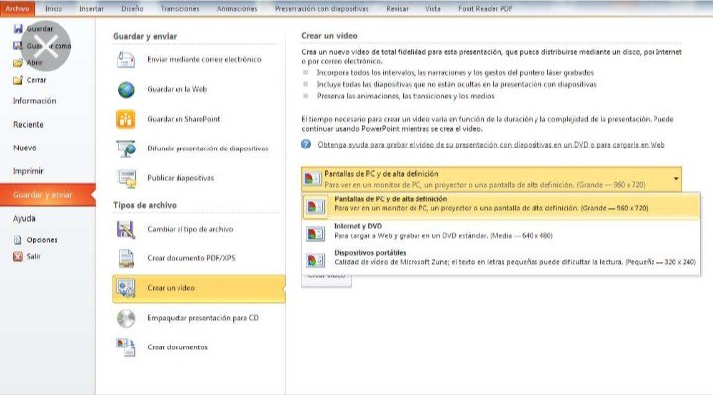Click the highlighted Pantallas de PC list icon
713x395 pixels.
[x=316, y=206]
